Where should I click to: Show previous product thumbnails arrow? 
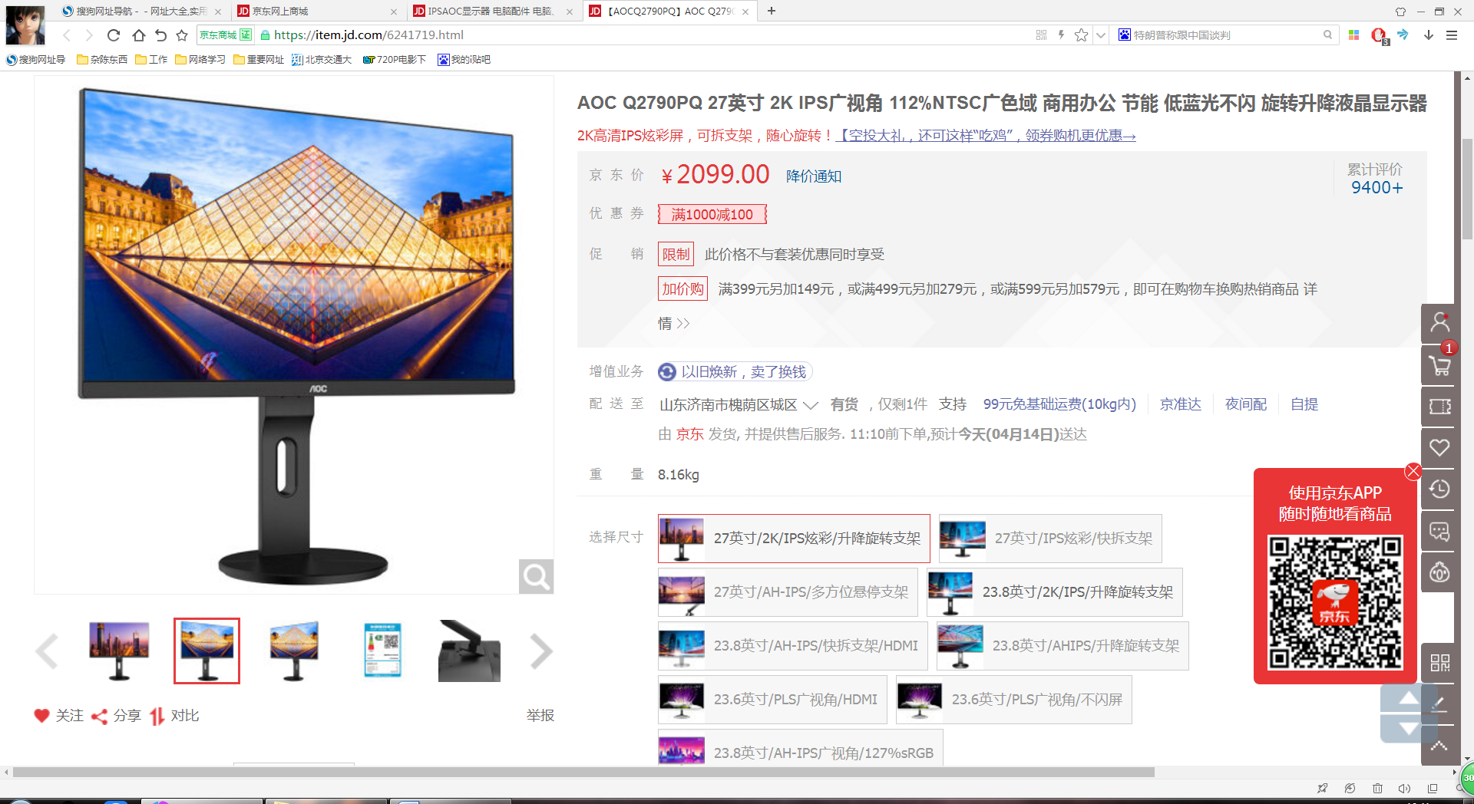pyautogui.click(x=47, y=651)
